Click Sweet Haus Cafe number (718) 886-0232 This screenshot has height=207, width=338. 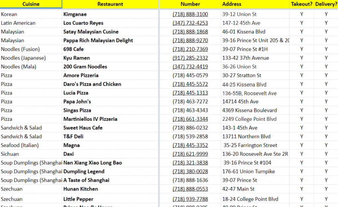(x=190, y=128)
